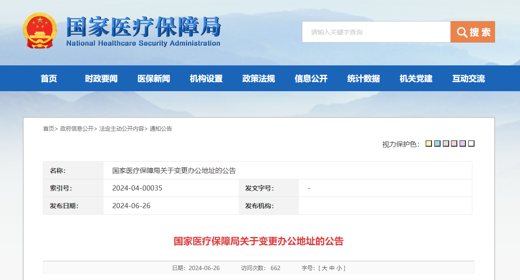The width and height of the screenshot is (520, 280).
Task: Open the 统计数据 menu item
Action: 363,78
